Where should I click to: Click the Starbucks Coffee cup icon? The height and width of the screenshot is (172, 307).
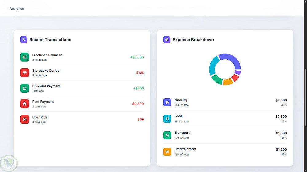click(25, 73)
